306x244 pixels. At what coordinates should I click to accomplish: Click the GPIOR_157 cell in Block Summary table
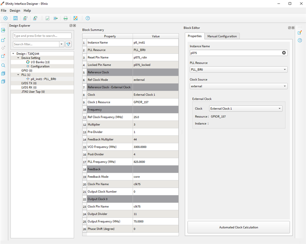pyautogui.click(x=156, y=102)
